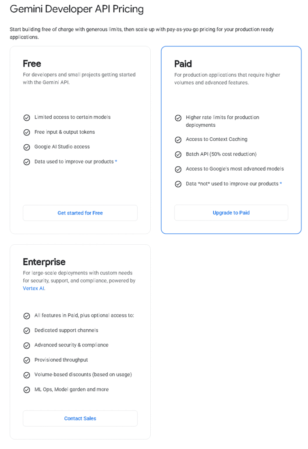Click the checkmark icon beside 'Dedicated support channels'
This screenshot has height=449, width=308.
(x=27, y=330)
